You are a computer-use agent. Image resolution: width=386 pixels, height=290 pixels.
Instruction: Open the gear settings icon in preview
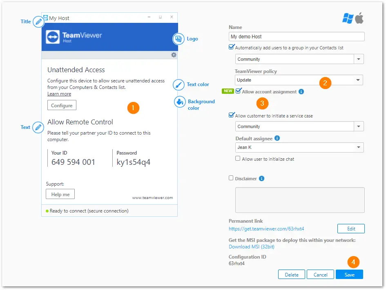tap(174, 55)
